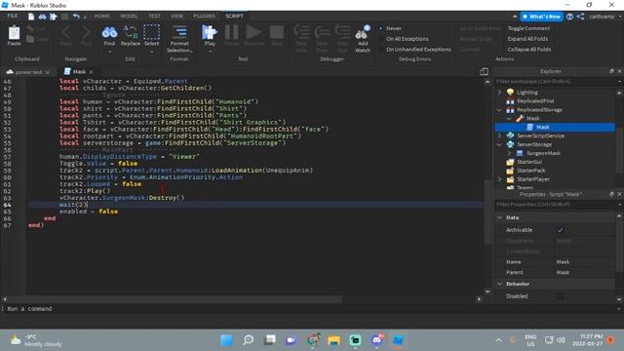624x351 pixels.
Task: Click Collapse All Folds
Action: tap(529, 50)
